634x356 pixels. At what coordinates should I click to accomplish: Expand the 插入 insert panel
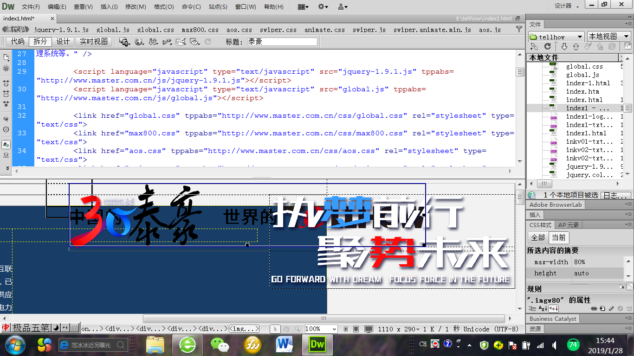535,215
